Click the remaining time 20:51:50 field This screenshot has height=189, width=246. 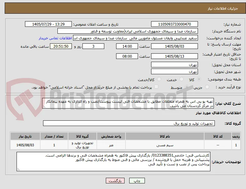point(61,46)
